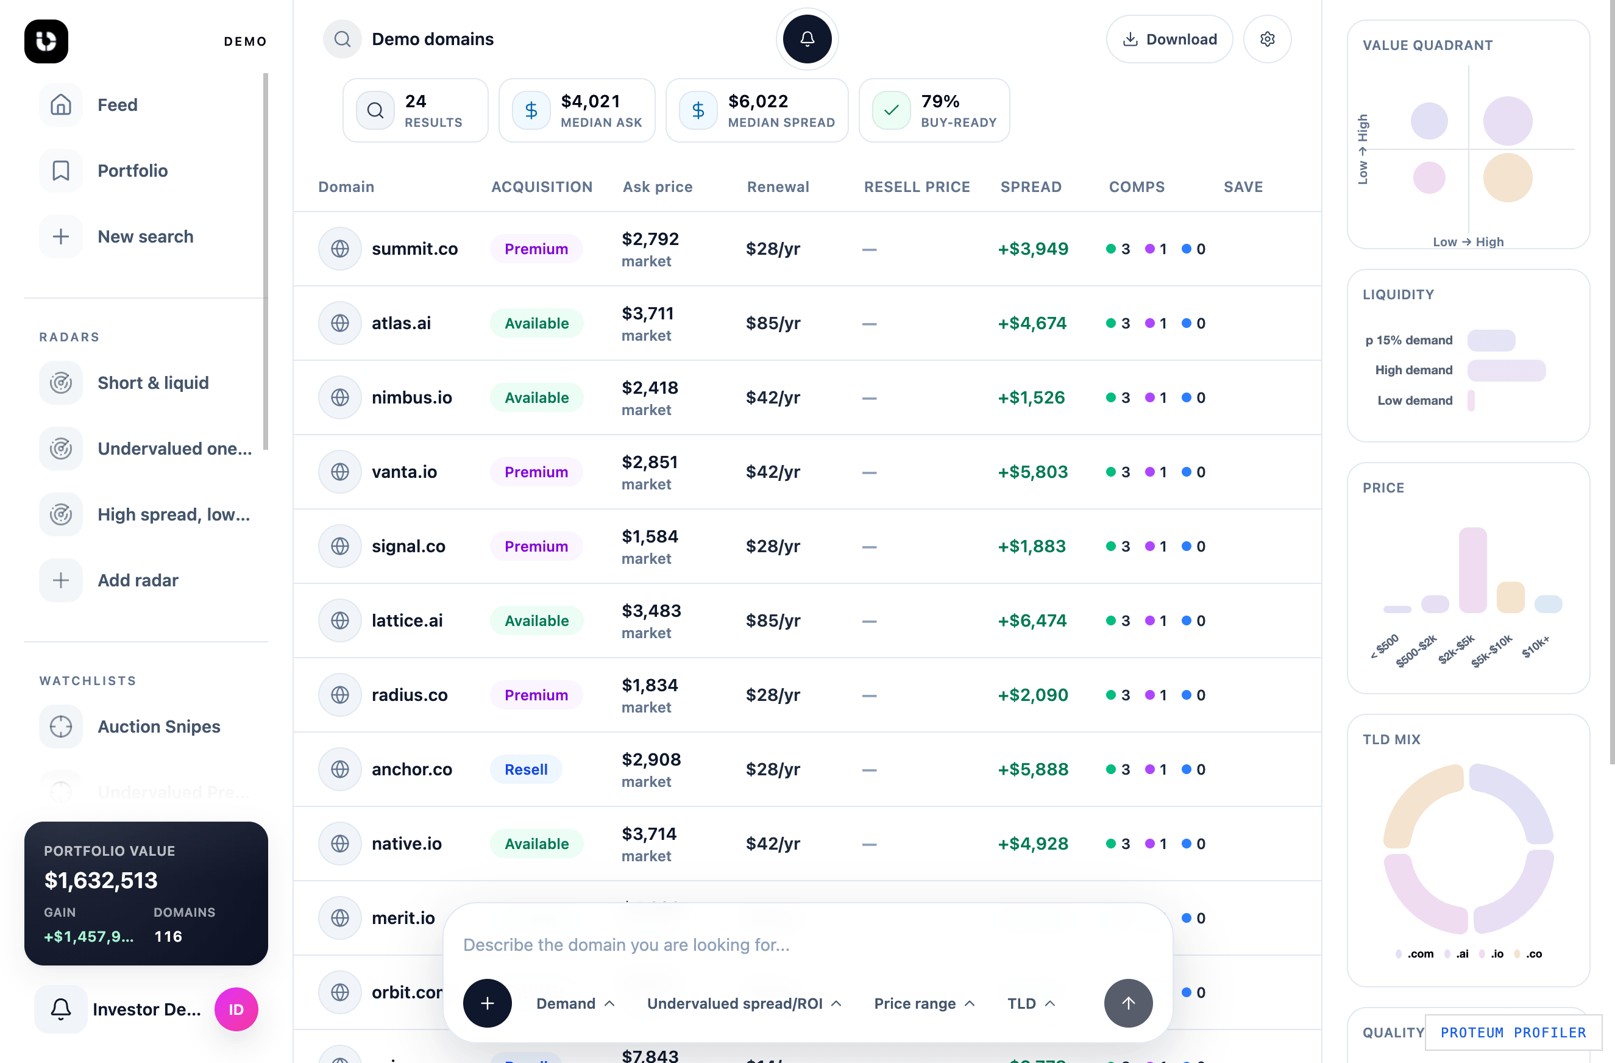Click the Download button
Image resolution: width=1615 pixels, height=1063 pixels.
(x=1169, y=40)
